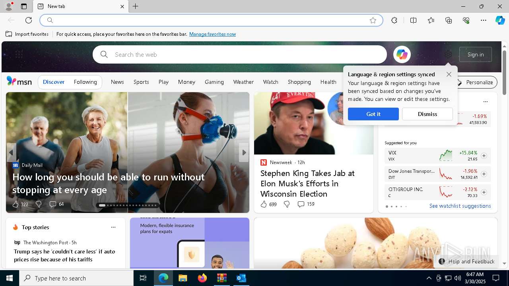Add this page to favorites star
The width and height of the screenshot is (509, 286).
point(373,20)
